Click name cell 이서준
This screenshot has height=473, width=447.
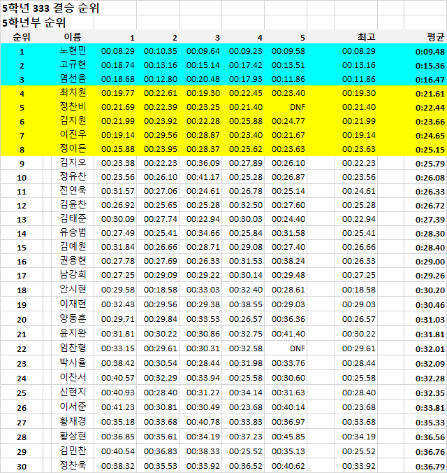pos(73,407)
